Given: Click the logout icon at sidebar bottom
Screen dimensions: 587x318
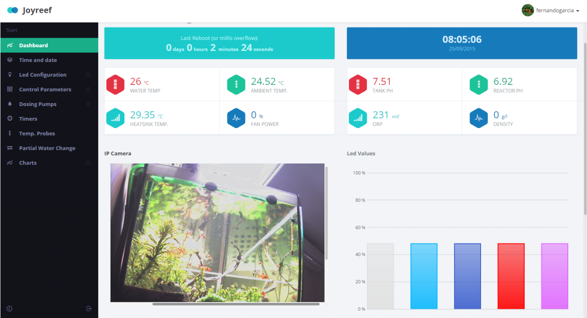Looking at the screenshot, I should 89,309.
